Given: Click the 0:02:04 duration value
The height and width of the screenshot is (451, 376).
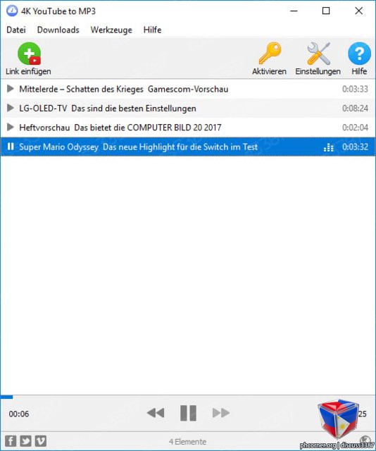Looking at the screenshot, I should click(x=355, y=128).
